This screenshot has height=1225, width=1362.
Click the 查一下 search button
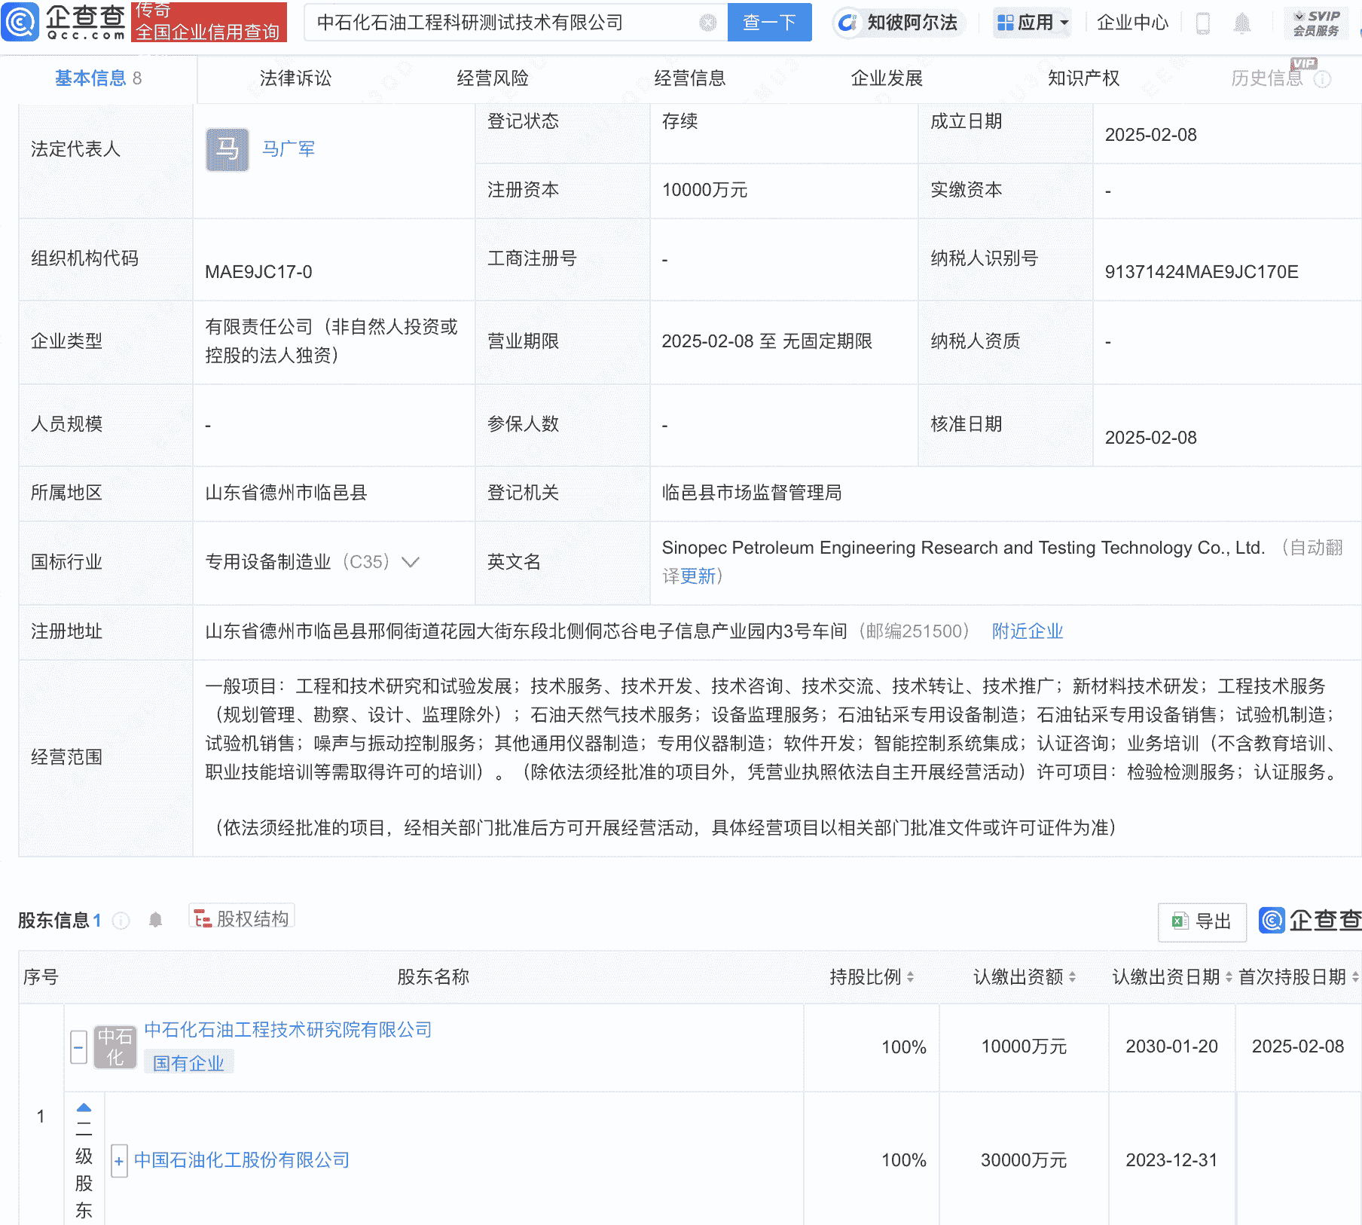pos(769,23)
